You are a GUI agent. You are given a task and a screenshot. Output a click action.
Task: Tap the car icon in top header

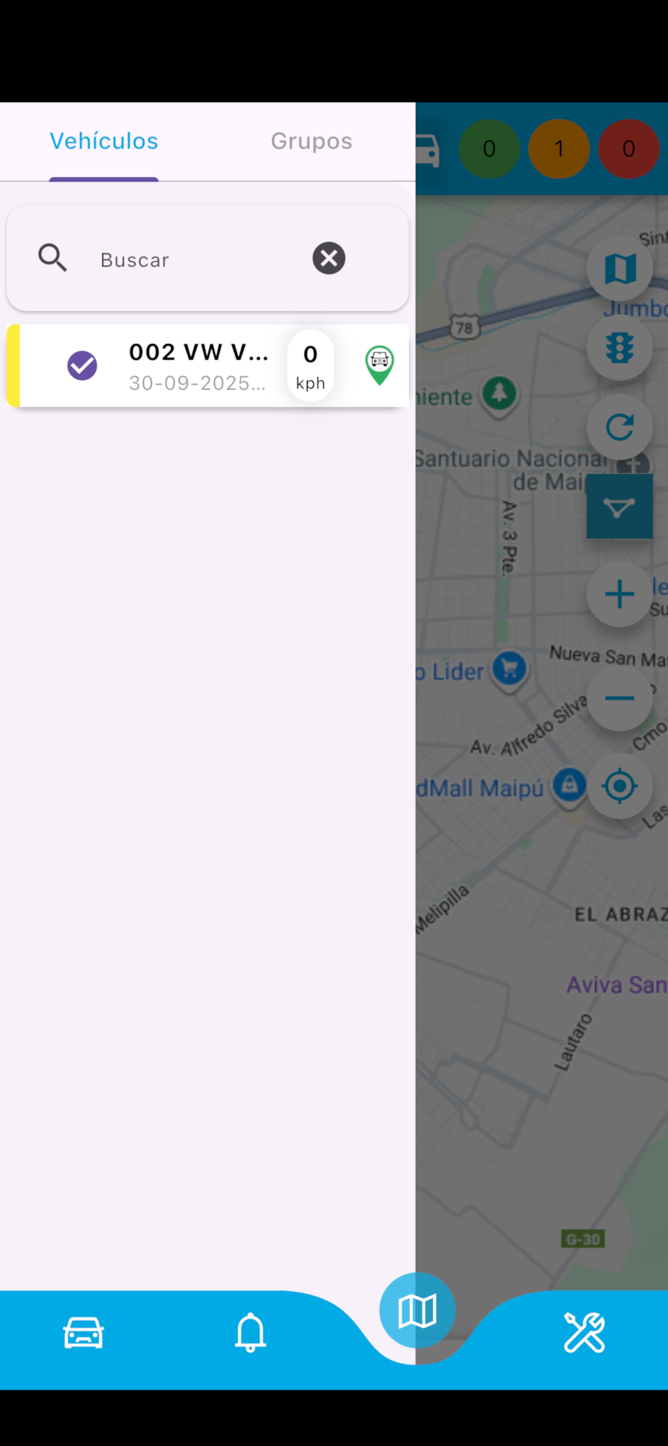click(x=427, y=150)
